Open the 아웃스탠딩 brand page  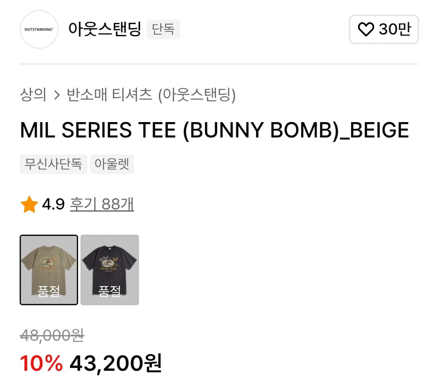tap(104, 29)
